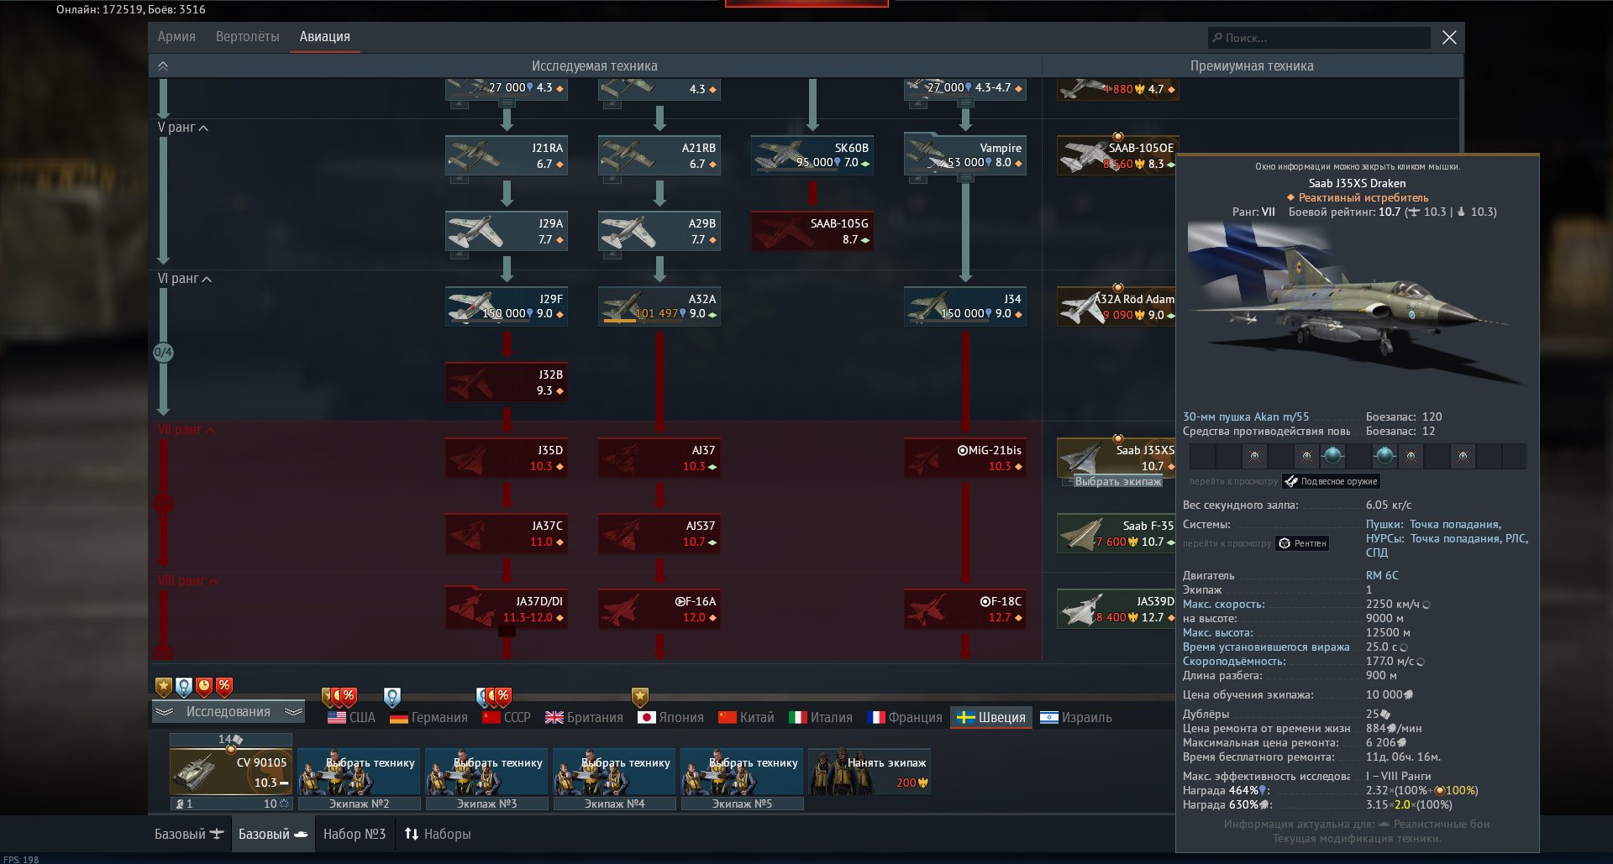The image size is (1613, 864).
Task: Switch nation to Япония
Action: [x=670, y=718]
